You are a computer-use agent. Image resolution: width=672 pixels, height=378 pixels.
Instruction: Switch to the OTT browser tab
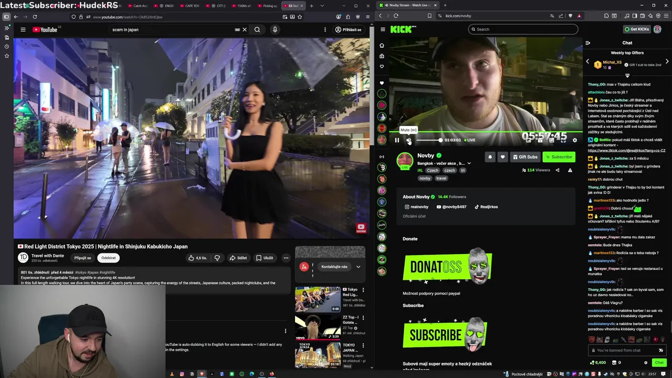[x=217, y=6]
